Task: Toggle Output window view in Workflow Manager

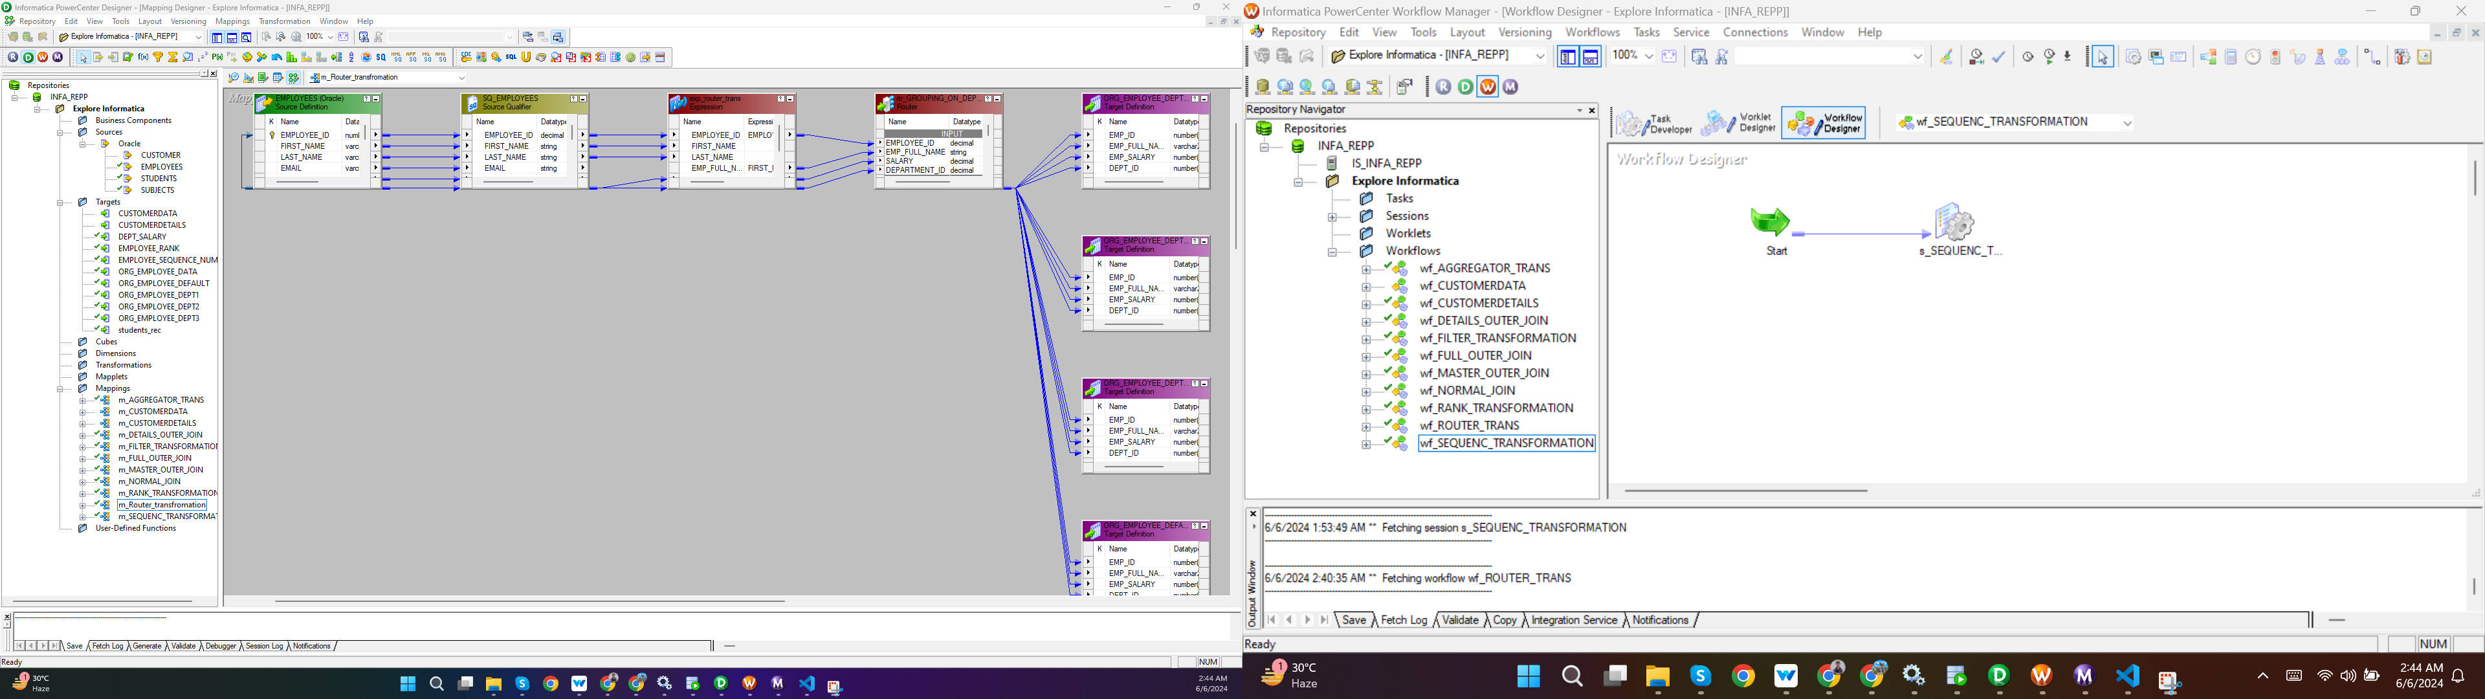Action: [x=1591, y=57]
